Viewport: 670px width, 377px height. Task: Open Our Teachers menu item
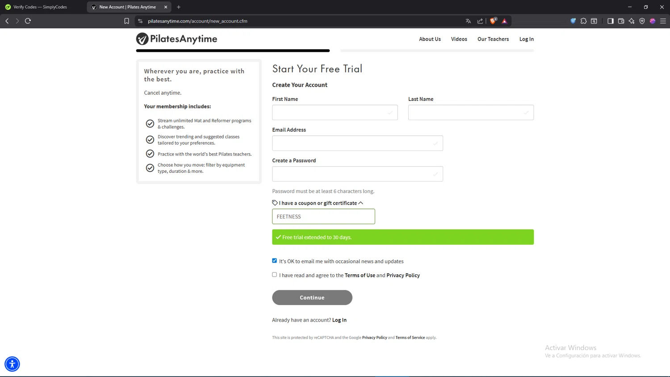493,39
